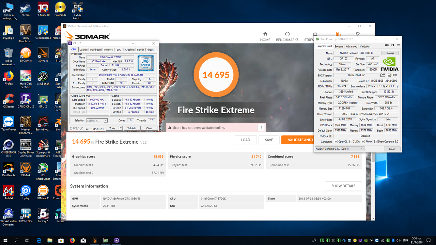Open Uplay desktop shortcut
This screenshot has width=436, height=245.
(26, 192)
